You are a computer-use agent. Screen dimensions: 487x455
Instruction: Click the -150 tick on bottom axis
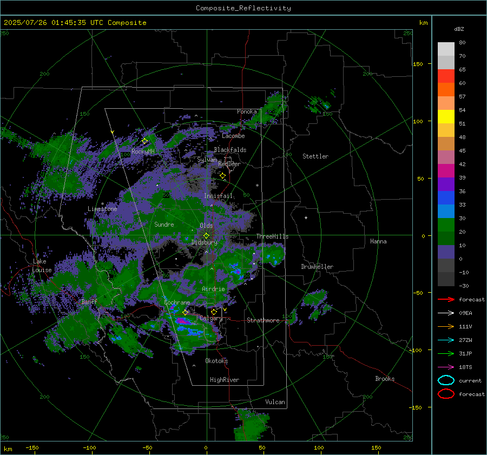[32, 447]
